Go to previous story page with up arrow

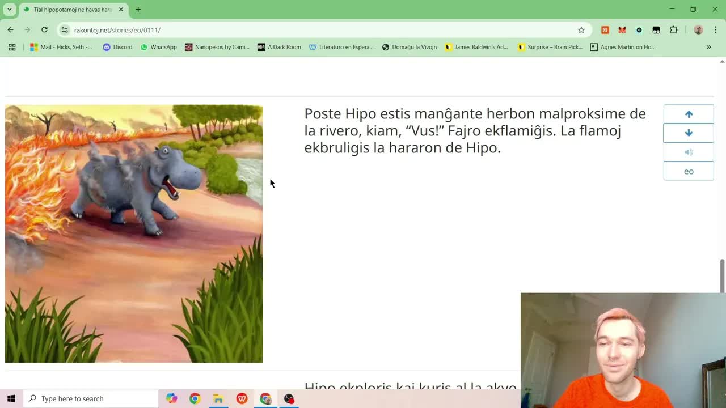point(689,114)
